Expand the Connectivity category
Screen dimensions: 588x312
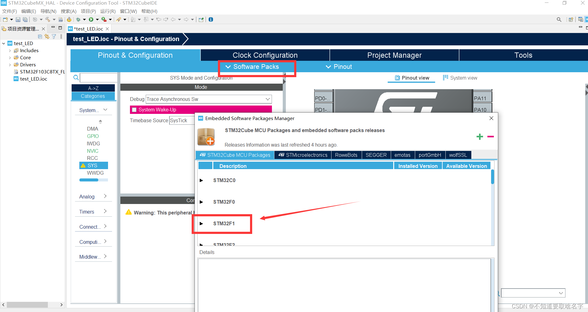105,227
